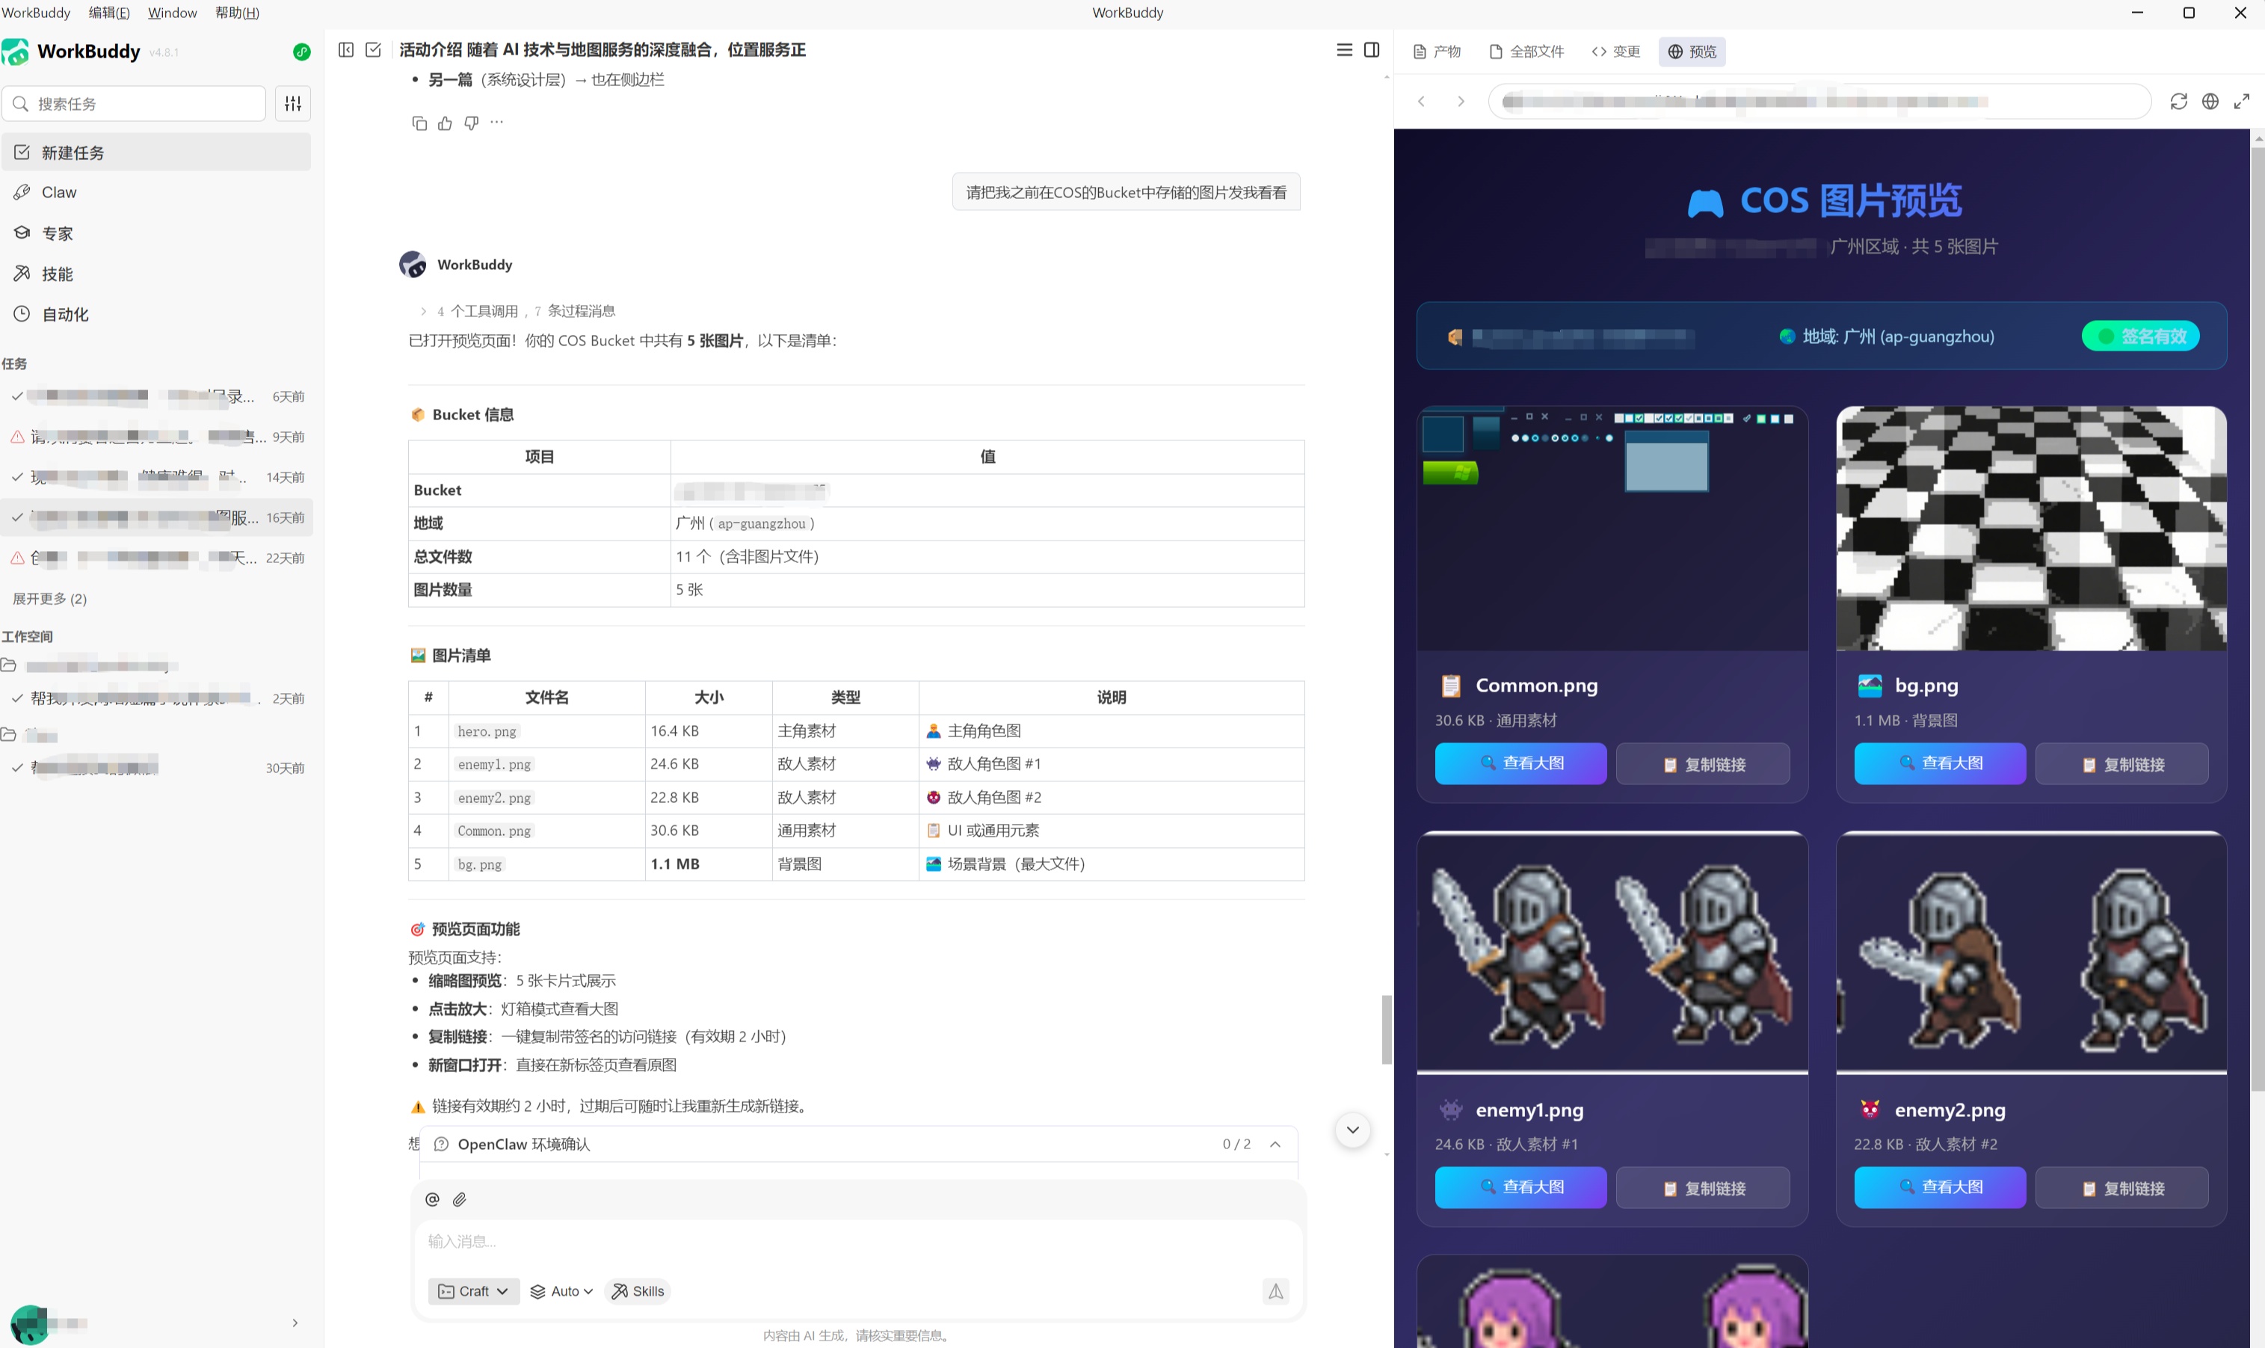
Task: Click 查看大图 for Common.png
Action: [x=1520, y=763]
